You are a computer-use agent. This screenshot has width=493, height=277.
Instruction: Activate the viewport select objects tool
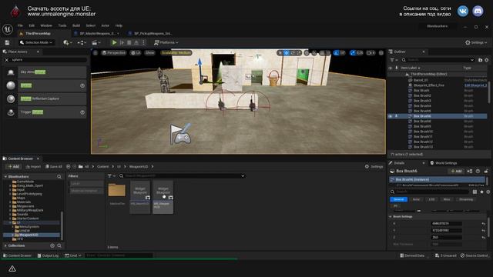click(x=280, y=53)
